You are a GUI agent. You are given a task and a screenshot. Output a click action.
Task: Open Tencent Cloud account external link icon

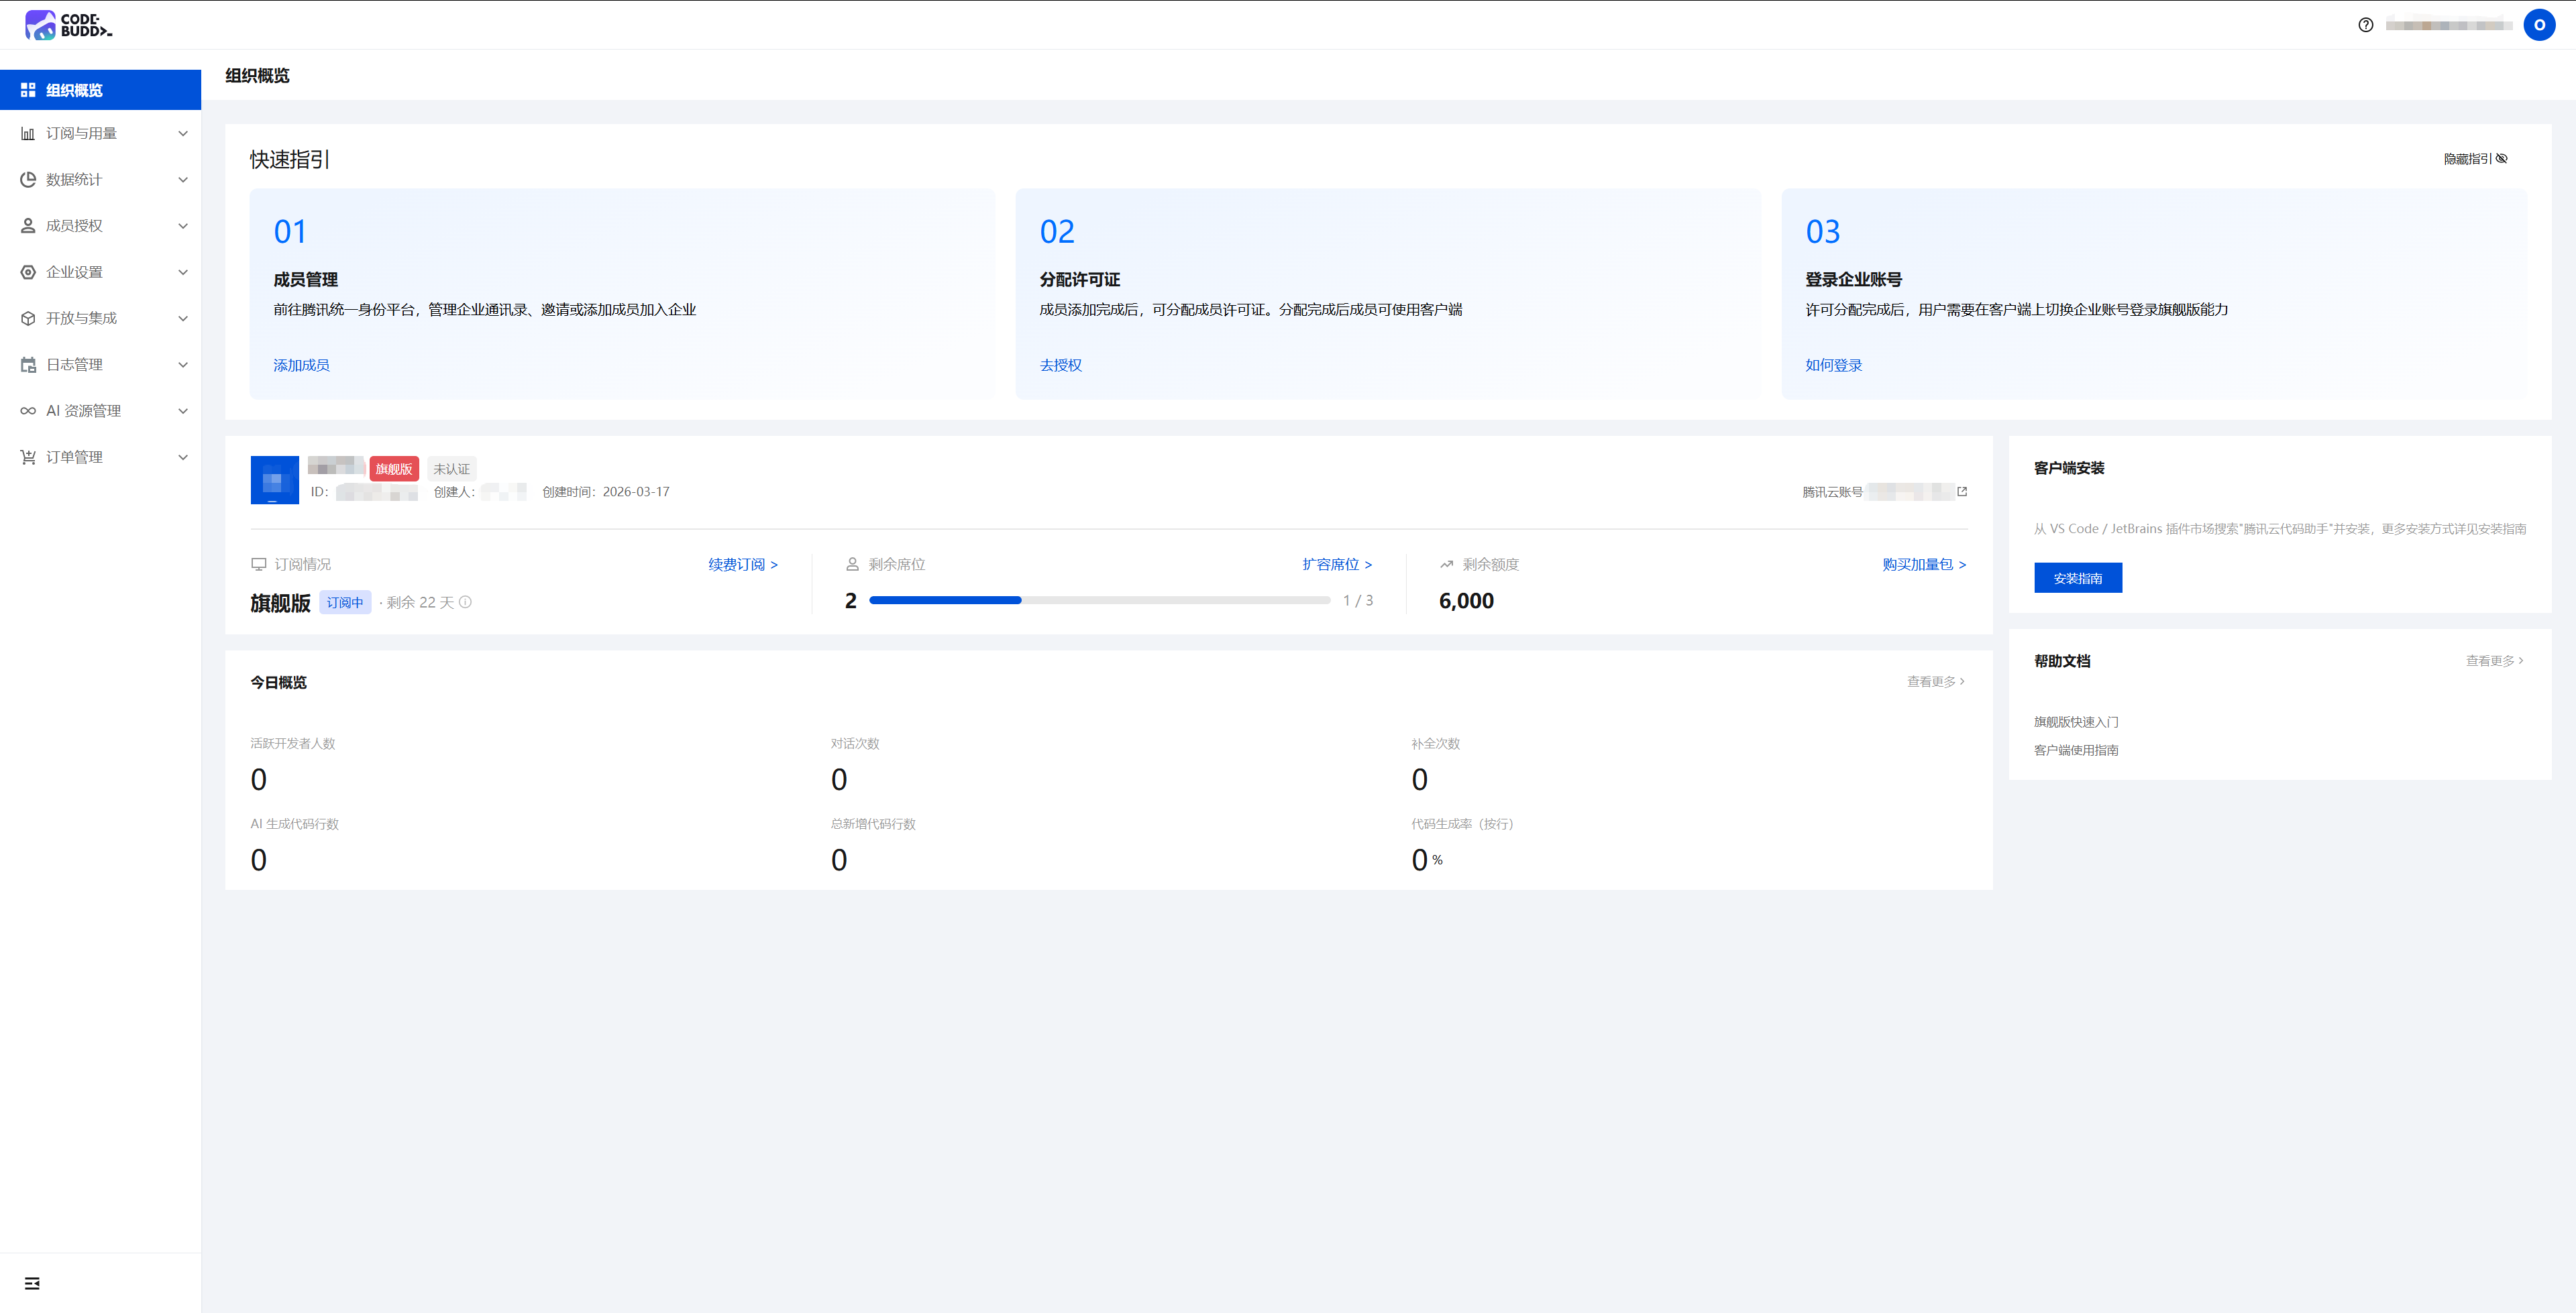(x=1962, y=492)
